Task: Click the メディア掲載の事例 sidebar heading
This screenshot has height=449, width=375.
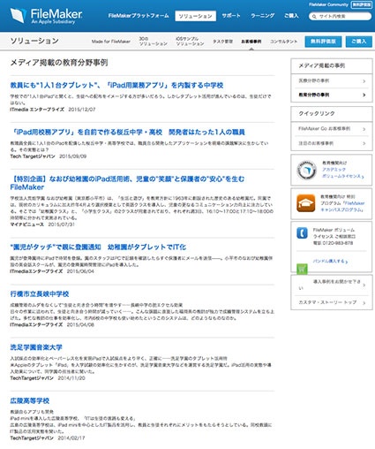Action: (322, 65)
